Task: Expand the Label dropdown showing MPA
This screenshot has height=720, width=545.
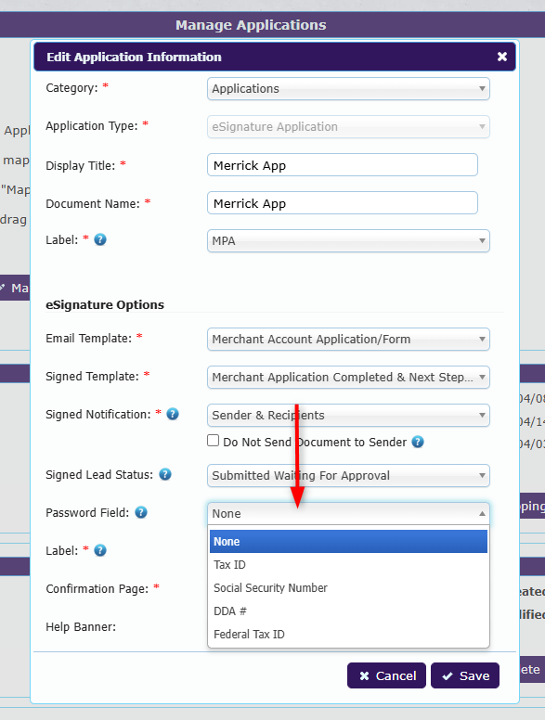Action: click(348, 241)
